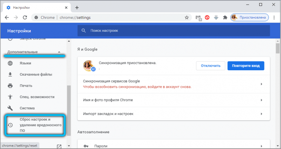This screenshot has width=281, height=149.
Task: Click the Приостановлена profile button
Action: pyautogui.click(x=249, y=17)
